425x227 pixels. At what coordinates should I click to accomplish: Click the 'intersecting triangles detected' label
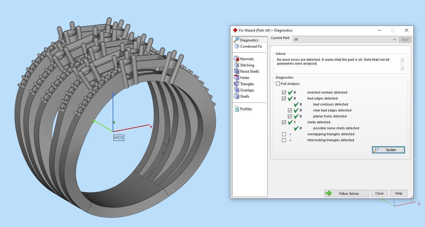[331, 140]
